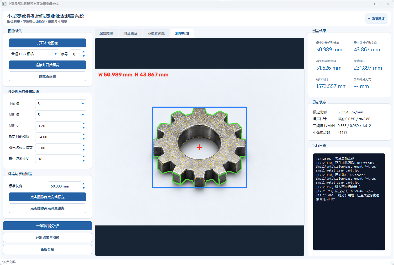Expand the 高斯核 dropdown
394x265 pixels.
point(61,115)
